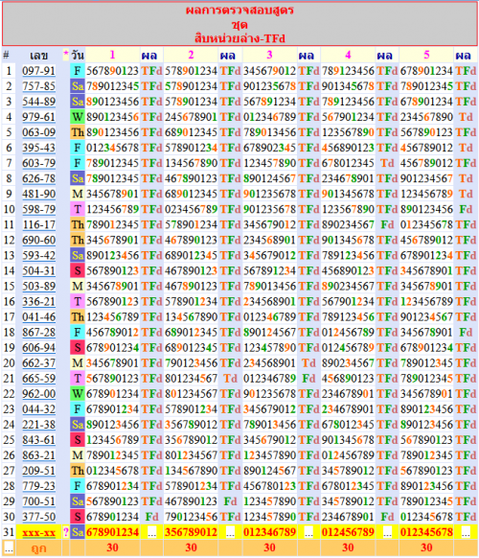479x558 pixels.
Task: Click the orange Th day badge in row 5
Action: coord(78,132)
